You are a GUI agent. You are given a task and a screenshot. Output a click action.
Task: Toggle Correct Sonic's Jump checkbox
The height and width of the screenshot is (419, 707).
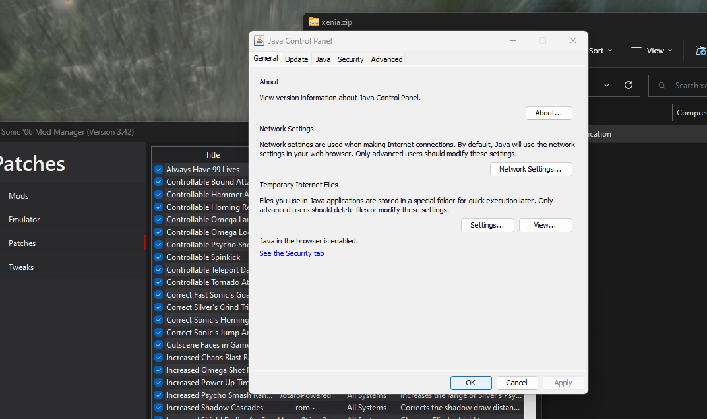click(x=159, y=333)
